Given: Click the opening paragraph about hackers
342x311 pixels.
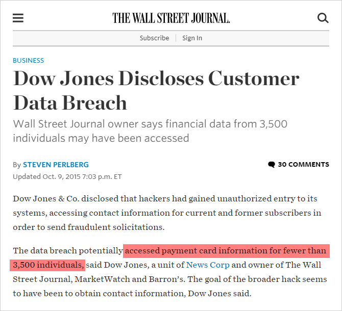Looking at the screenshot, I should pos(167,213).
